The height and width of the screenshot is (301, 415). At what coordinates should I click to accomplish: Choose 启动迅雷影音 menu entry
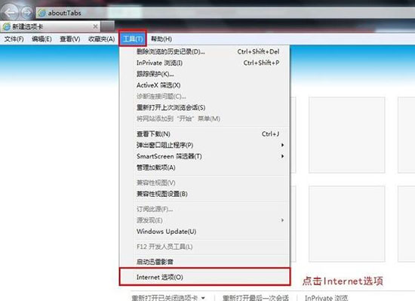[204, 262]
